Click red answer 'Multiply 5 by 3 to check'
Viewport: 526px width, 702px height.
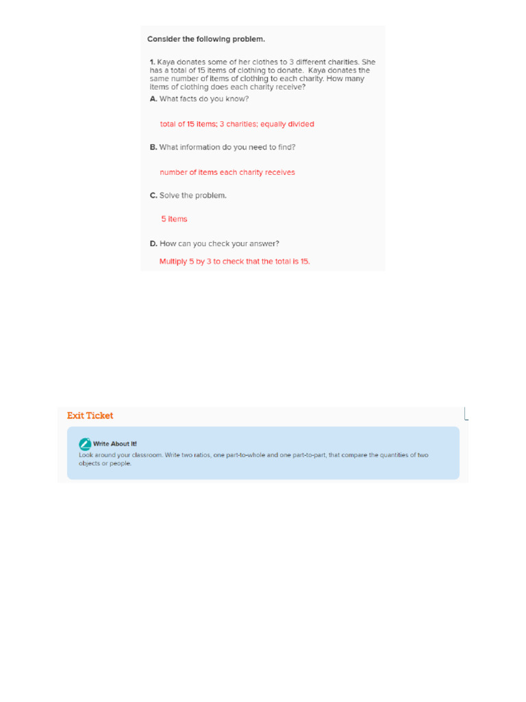pos(234,261)
